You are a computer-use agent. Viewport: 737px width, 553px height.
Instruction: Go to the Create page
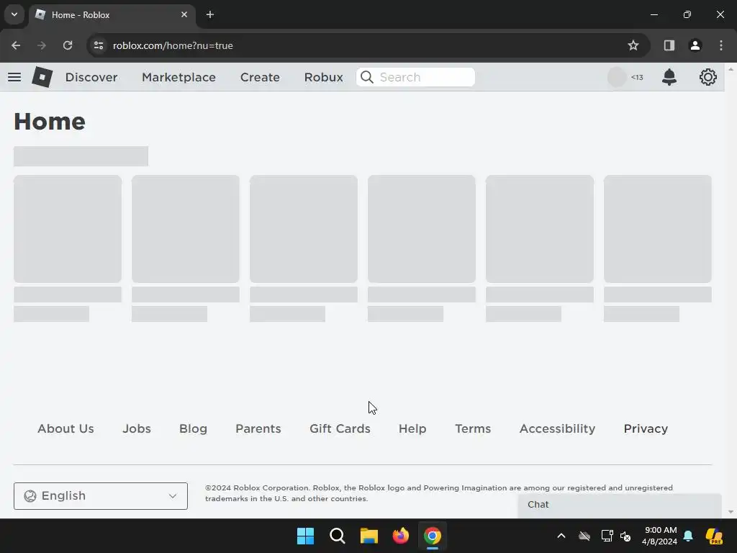coord(260,77)
